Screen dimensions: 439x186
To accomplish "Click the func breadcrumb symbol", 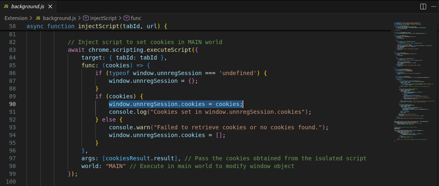I will 136,18.
